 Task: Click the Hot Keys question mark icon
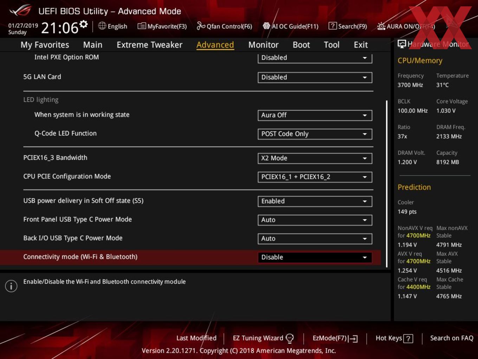[408, 339]
